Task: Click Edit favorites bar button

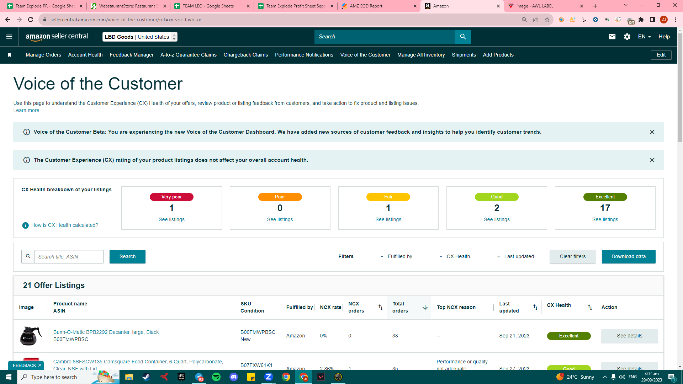Action: pyautogui.click(x=661, y=55)
